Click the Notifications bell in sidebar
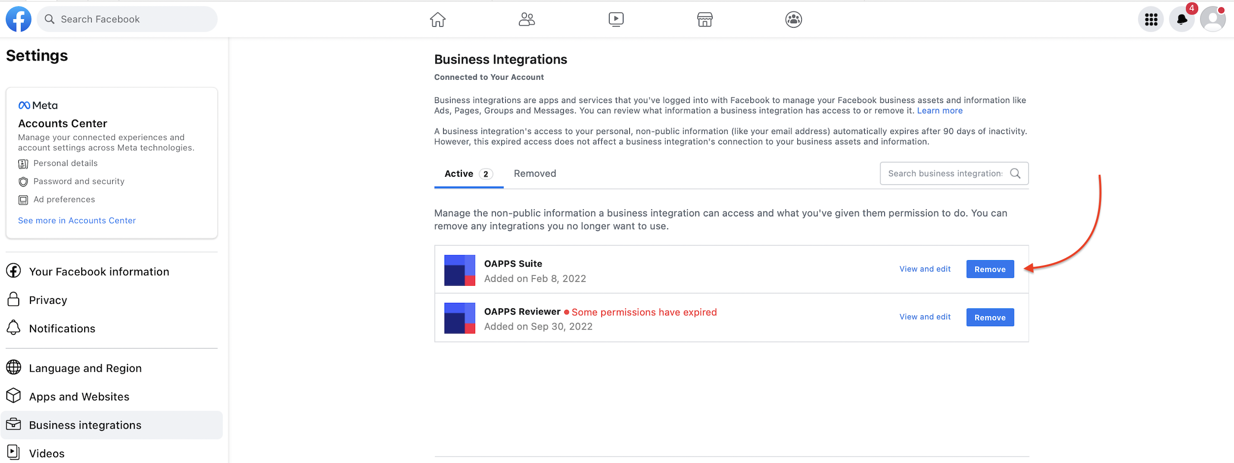This screenshot has width=1234, height=463. click(14, 328)
